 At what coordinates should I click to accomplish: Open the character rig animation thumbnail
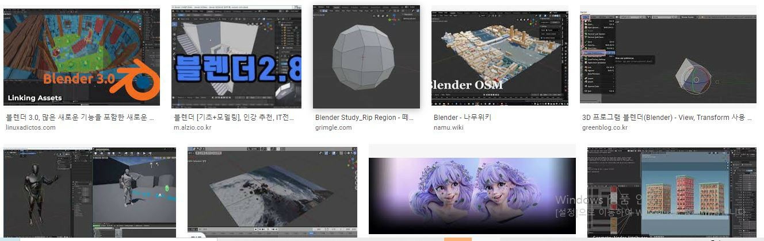[90, 192]
